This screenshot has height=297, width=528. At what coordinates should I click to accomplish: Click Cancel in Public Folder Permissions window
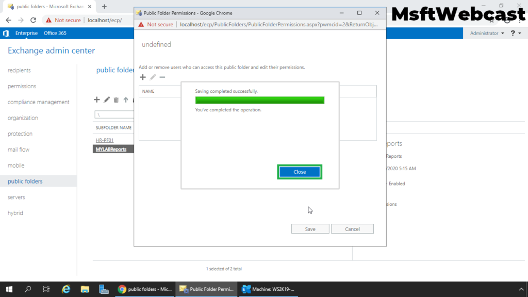(352, 229)
